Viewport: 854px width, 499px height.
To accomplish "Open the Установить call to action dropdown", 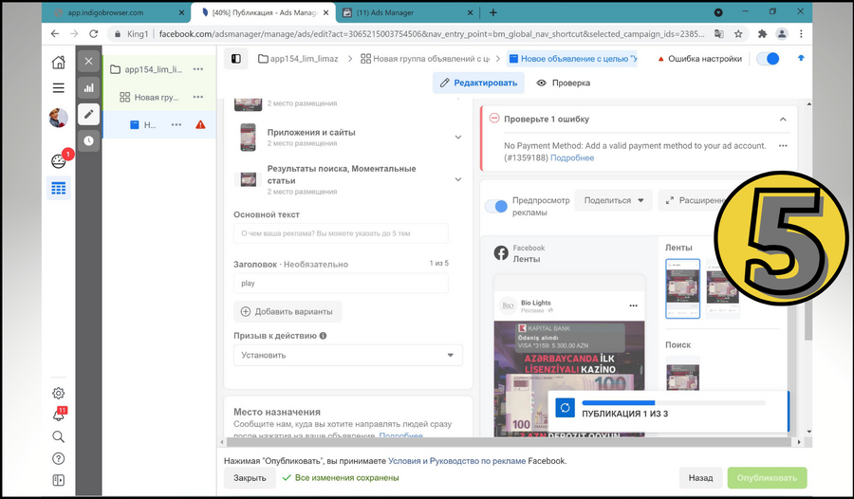I will coord(348,355).
